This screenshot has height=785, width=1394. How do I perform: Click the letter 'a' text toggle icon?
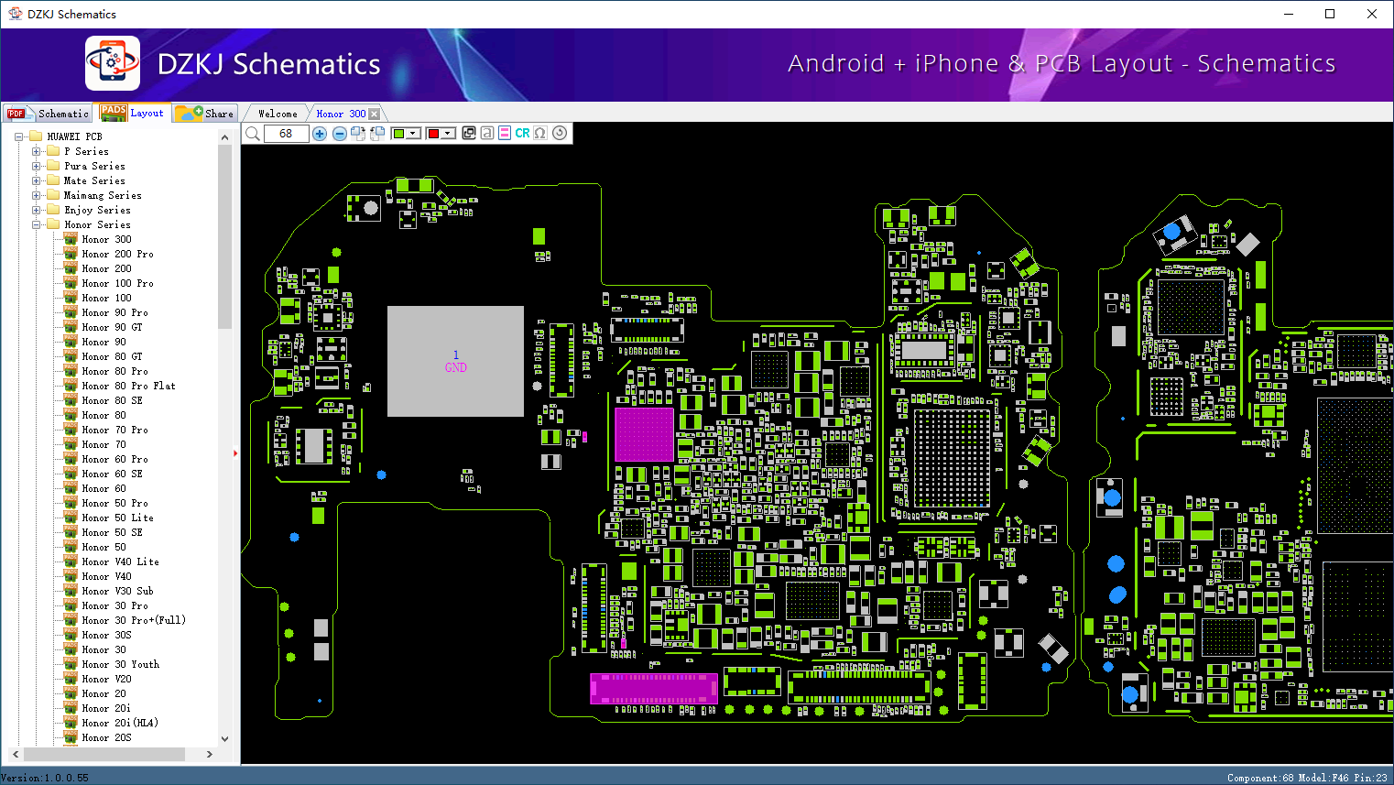coord(487,133)
